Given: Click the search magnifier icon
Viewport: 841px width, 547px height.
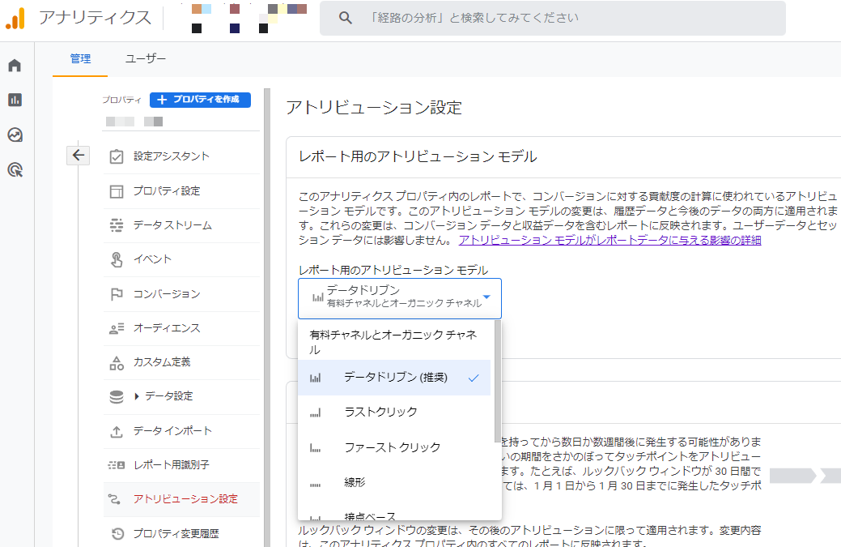Looking at the screenshot, I should point(346,19).
